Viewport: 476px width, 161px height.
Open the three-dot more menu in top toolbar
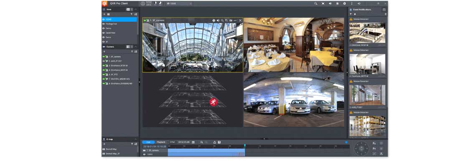[x=352, y=4]
